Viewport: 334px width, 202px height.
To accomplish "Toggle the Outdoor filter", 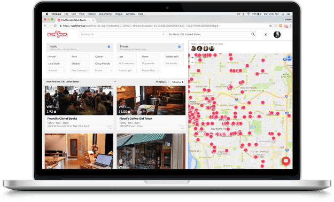I will [x=80, y=64].
